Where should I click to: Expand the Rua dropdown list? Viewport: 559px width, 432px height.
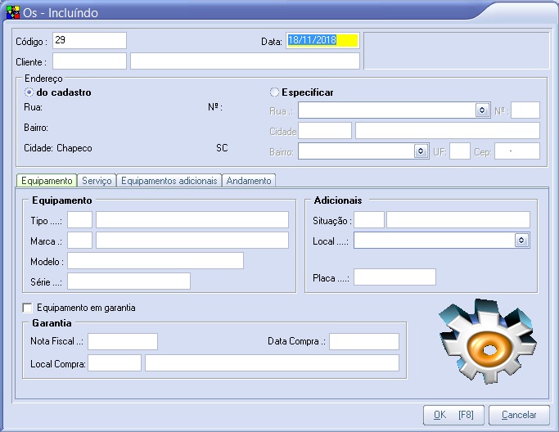click(x=482, y=110)
